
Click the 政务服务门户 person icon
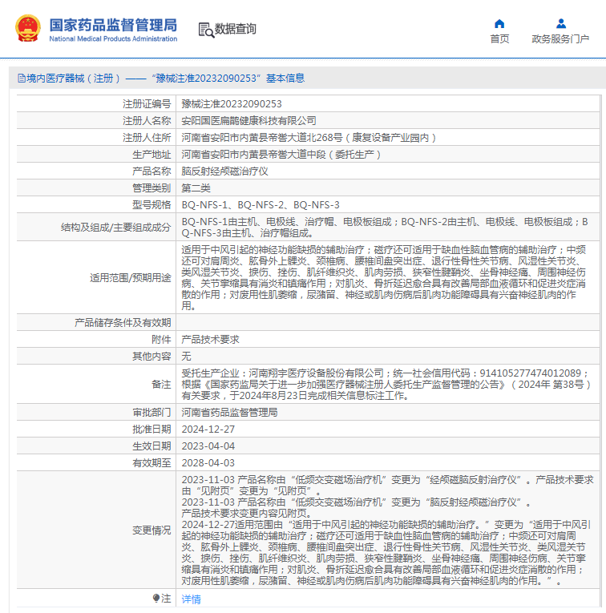[561, 24]
